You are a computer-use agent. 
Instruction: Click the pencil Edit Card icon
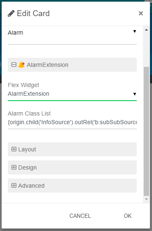(x=11, y=13)
